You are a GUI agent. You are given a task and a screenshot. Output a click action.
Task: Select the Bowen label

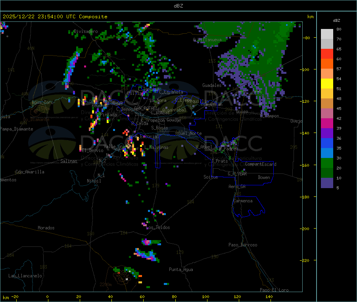pos(264,177)
